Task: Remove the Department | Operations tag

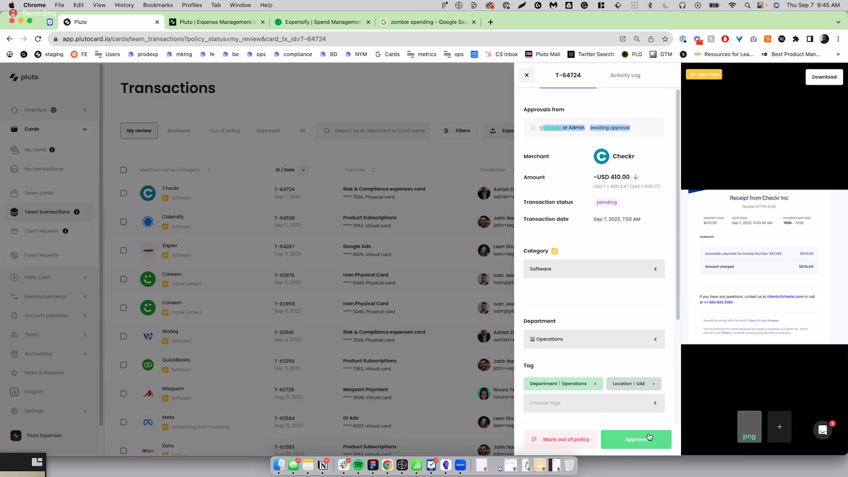Action: [595, 384]
